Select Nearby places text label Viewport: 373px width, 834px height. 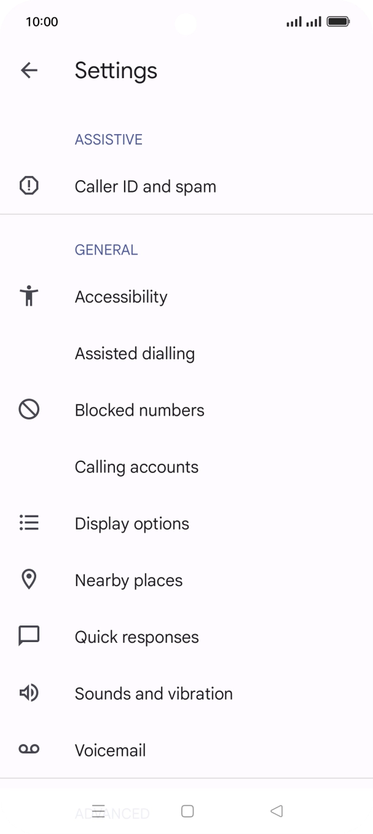coord(128,580)
